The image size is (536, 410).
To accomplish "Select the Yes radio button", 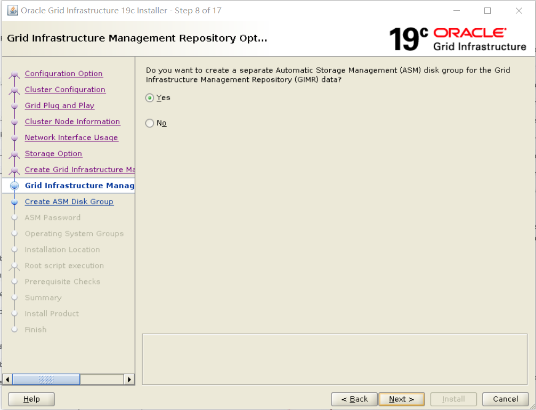I will coord(150,98).
